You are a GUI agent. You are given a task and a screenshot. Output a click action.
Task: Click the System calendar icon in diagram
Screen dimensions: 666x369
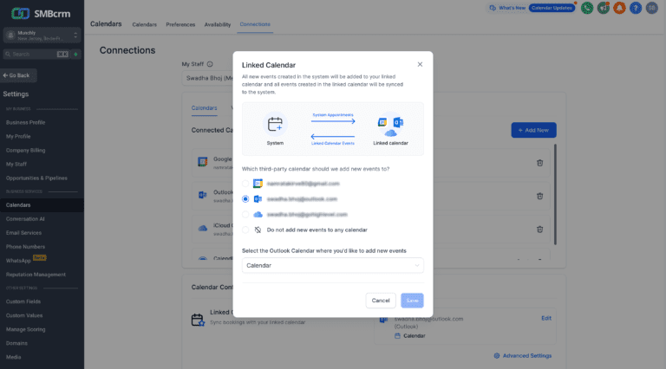click(275, 124)
